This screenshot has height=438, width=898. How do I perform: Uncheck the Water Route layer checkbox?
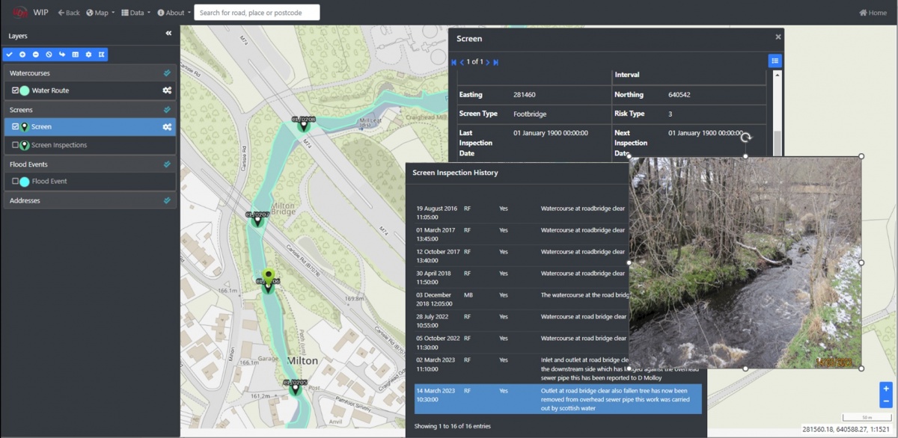[x=15, y=90]
